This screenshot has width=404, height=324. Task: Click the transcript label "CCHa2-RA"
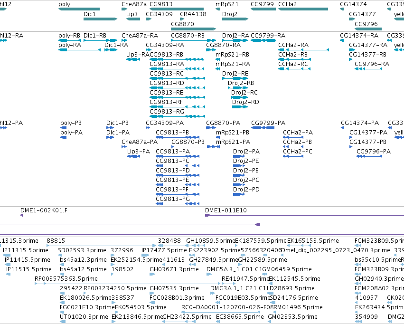(x=293, y=45)
